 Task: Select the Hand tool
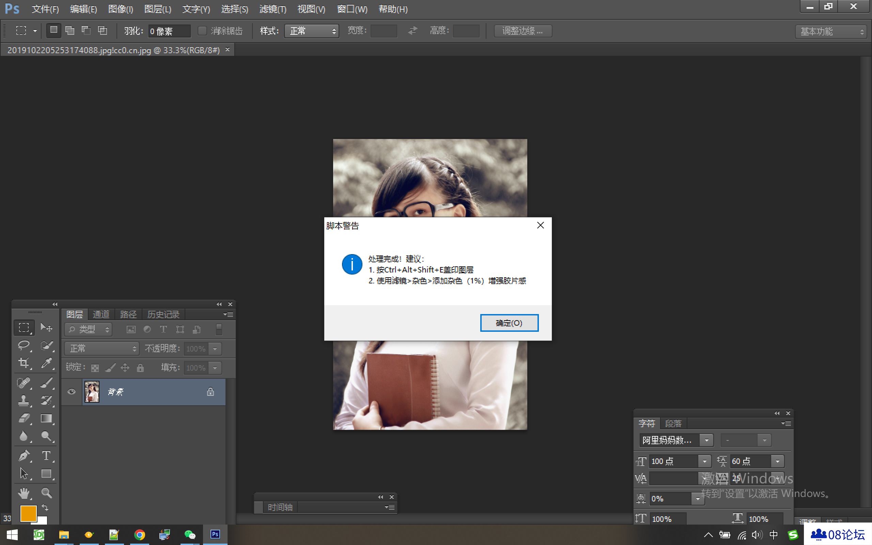24,493
